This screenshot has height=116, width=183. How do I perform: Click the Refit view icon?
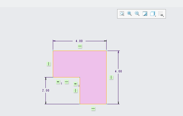122,14
